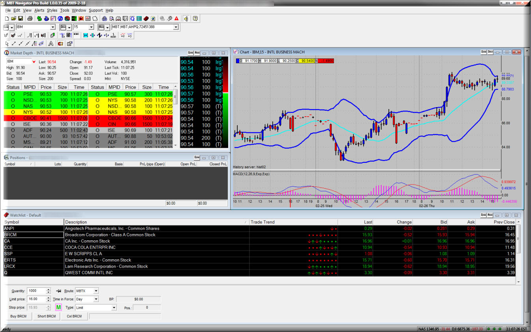This screenshot has width=531, height=332.
Task: Click the RESET zoom chart icon
Action: 113,35
